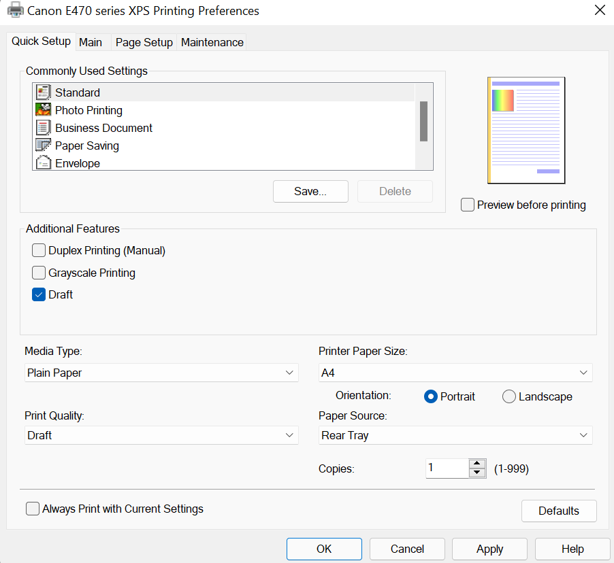Image resolution: width=614 pixels, height=563 pixels.
Task: Increase Copies using the up stepper arrow
Action: pos(477,464)
